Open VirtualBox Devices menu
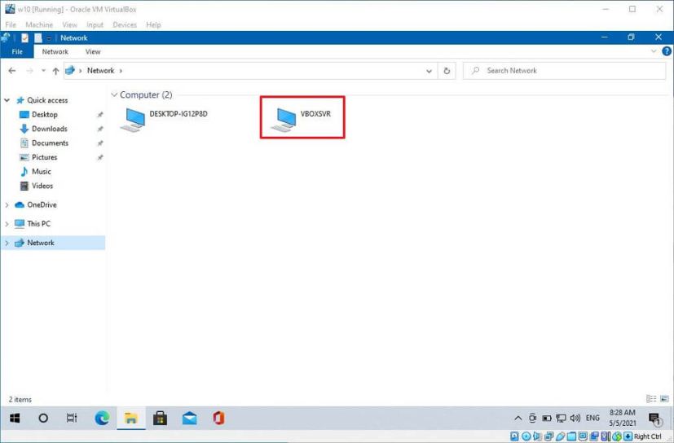The width and height of the screenshot is (674, 443). (125, 25)
